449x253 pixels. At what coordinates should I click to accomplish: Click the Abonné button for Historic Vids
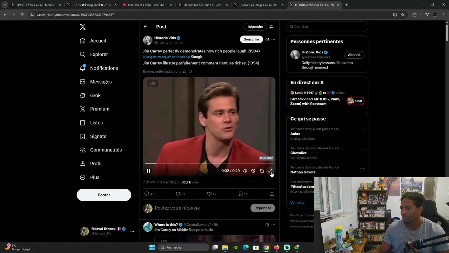tap(354, 55)
